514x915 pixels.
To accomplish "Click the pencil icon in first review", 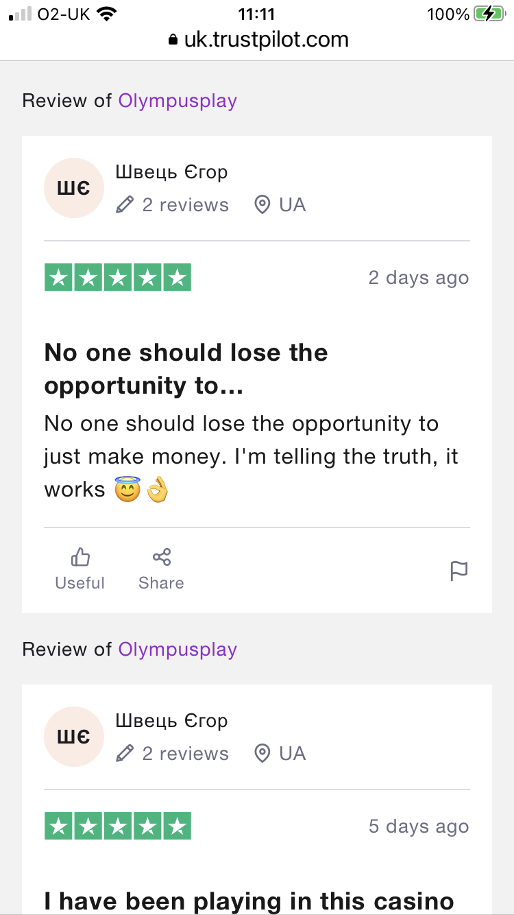I will click(x=125, y=204).
